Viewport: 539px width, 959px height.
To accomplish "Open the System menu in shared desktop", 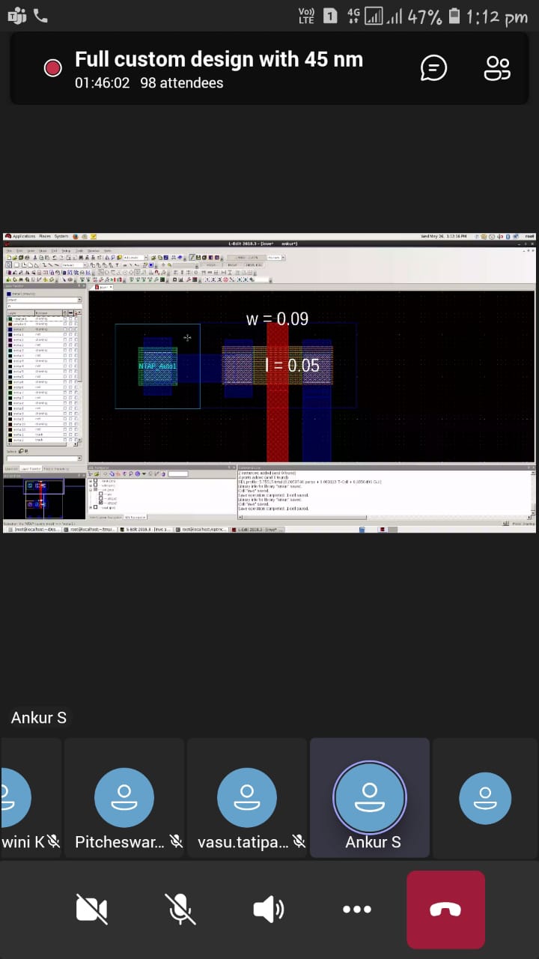I will [61, 237].
